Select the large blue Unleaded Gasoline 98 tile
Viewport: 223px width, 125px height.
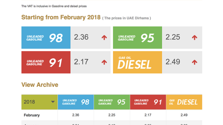(46, 37)
